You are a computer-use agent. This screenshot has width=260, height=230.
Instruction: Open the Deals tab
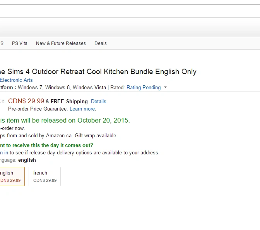click(101, 43)
